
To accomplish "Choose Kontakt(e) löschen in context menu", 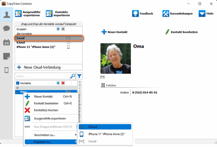I will [x=51, y=110].
